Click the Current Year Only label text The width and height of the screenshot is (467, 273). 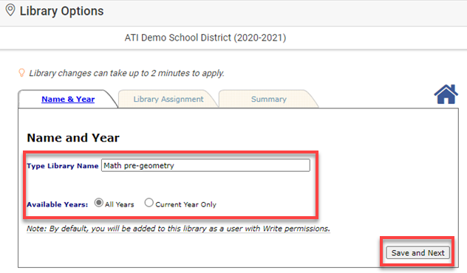(x=186, y=204)
